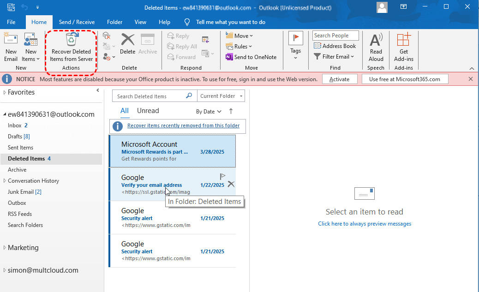This screenshot has height=292, width=479.
Task: Open the Sent Items folder
Action: tap(20, 148)
